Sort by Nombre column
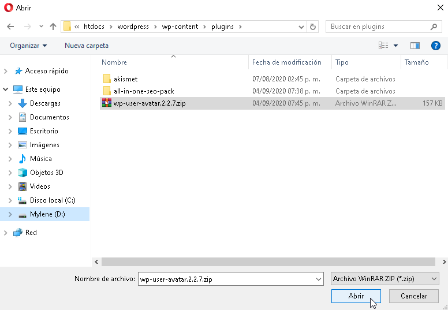 click(114, 62)
